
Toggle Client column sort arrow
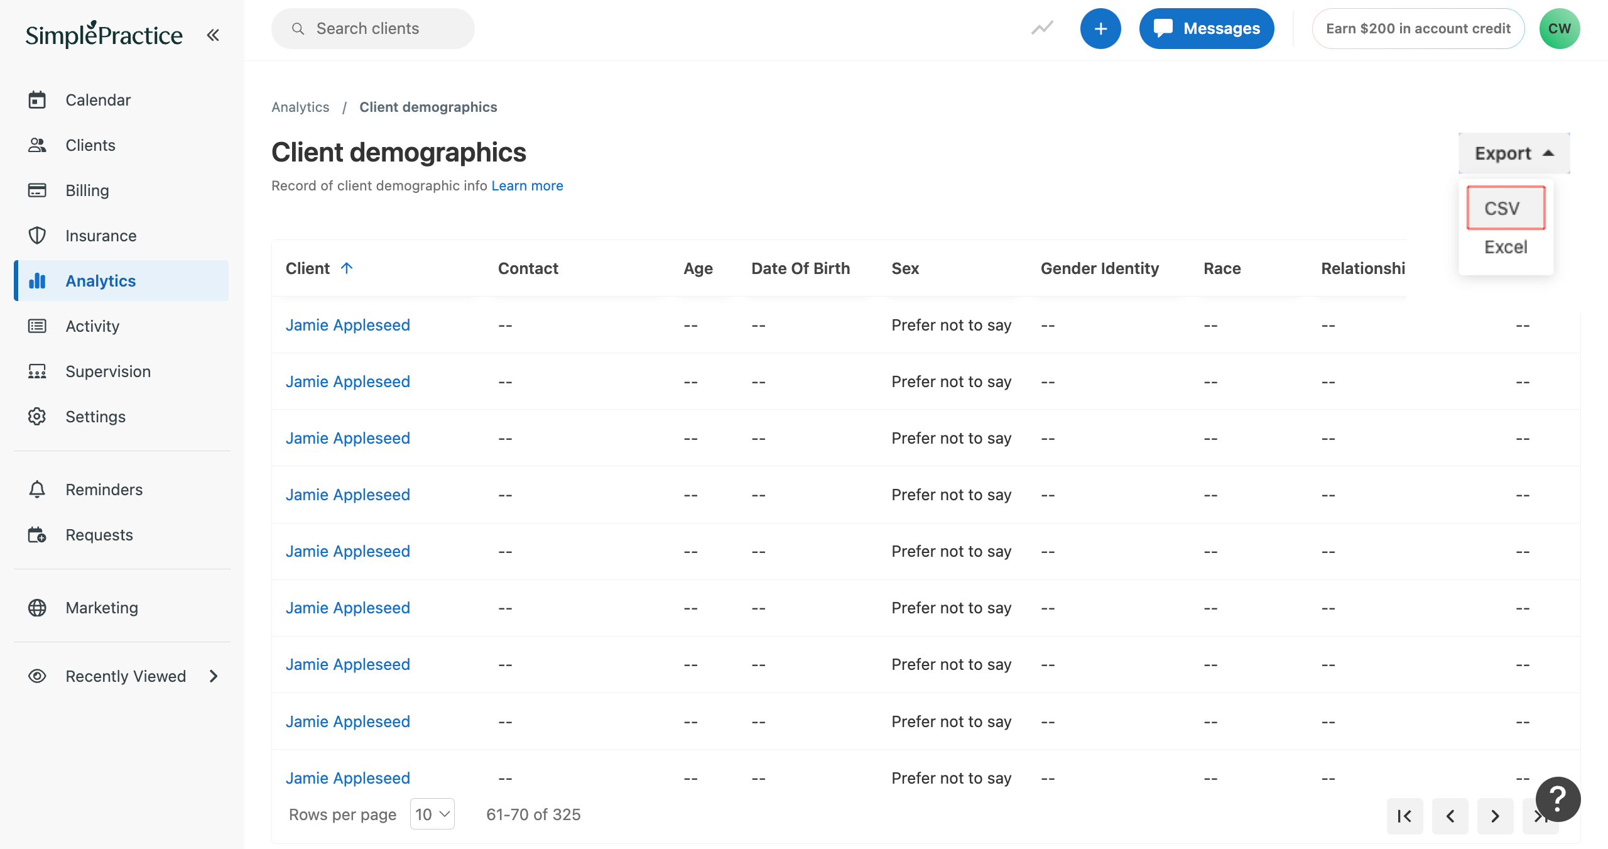coord(347,268)
